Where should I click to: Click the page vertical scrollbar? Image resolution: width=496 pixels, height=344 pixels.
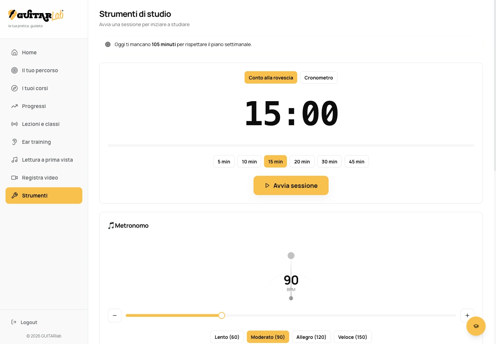click(495, 86)
